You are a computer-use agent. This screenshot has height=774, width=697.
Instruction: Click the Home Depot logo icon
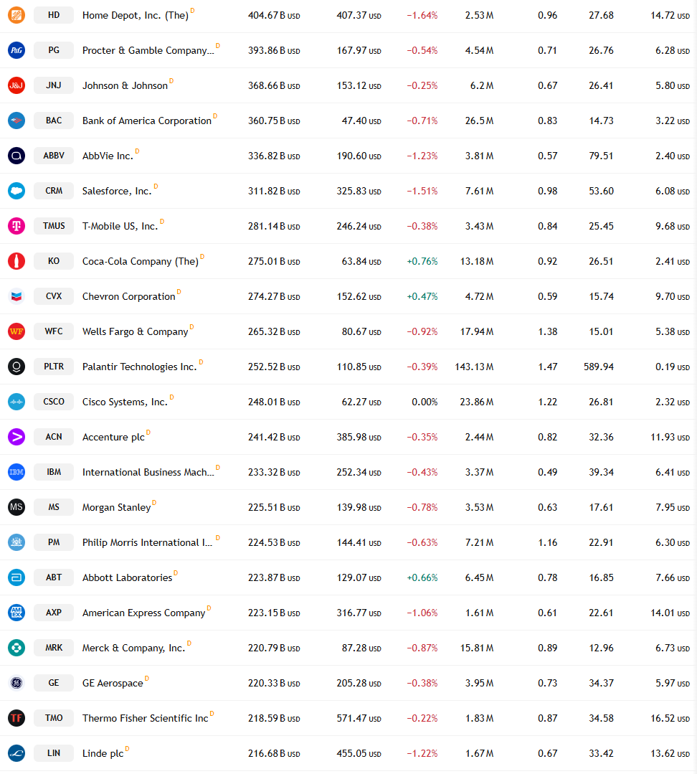pyautogui.click(x=16, y=15)
